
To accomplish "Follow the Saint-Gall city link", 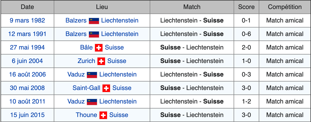I will (86, 88).
